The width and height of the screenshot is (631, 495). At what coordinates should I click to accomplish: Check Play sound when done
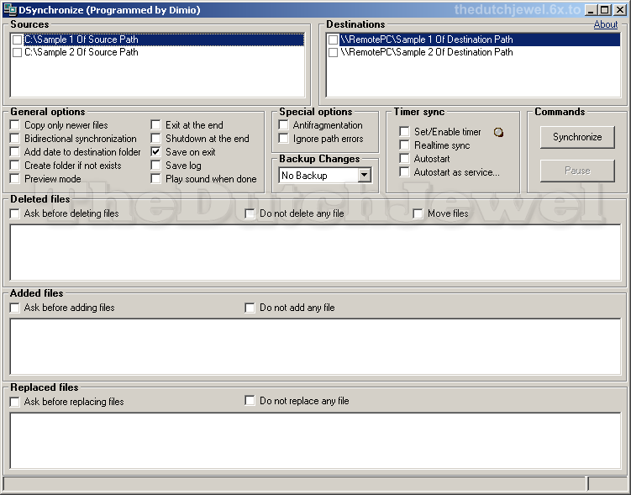155,179
